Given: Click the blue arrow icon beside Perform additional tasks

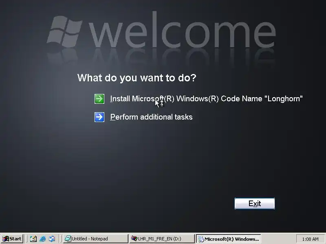Looking at the screenshot, I should click(99, 117).
